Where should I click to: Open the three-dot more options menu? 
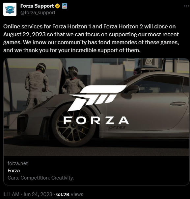186,6
